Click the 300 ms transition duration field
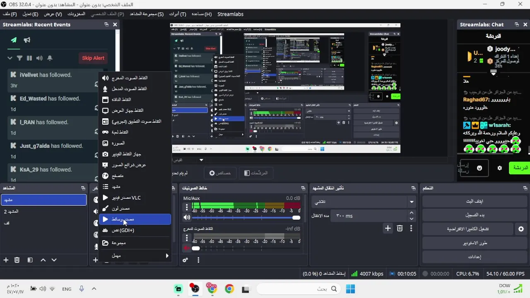The height and width of the screenshot is (298, 530). pyautogui.click(x=370, y=216)
